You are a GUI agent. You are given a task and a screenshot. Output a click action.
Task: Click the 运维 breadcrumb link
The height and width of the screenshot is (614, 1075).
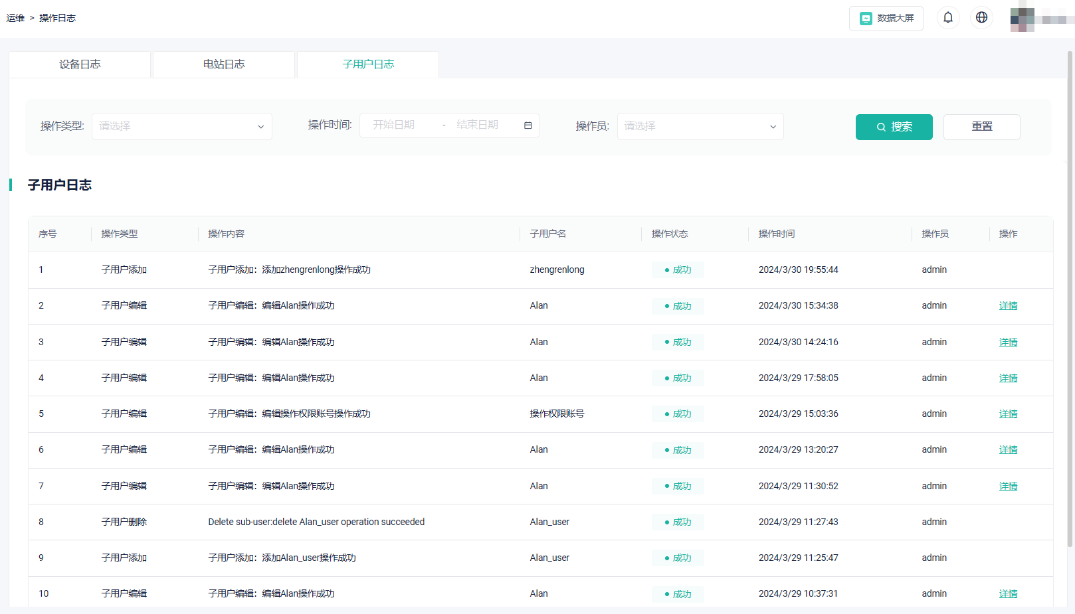point(15,18)
